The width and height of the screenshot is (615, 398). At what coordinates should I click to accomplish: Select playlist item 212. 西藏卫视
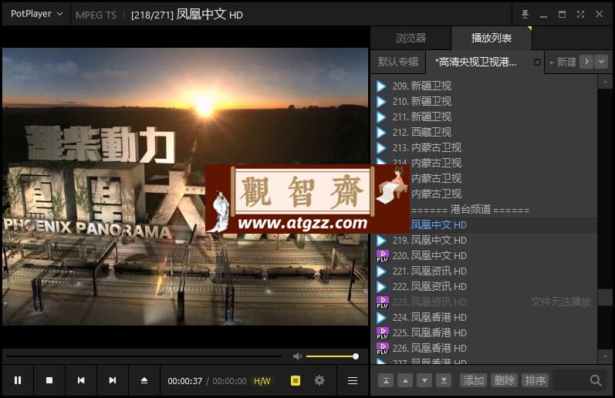point(485,132)
